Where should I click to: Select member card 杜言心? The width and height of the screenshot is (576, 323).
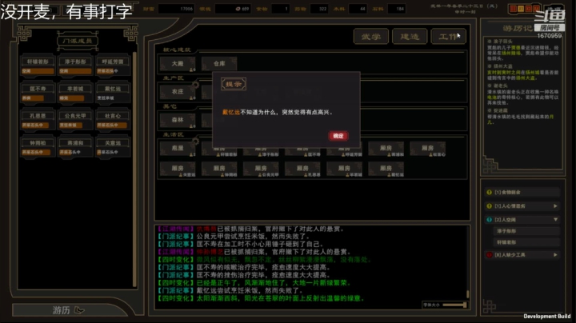coord(113,120)
